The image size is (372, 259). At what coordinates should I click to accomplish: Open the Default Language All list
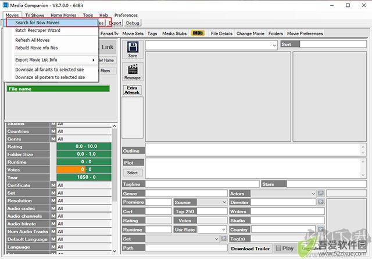[x=84, y=239]
